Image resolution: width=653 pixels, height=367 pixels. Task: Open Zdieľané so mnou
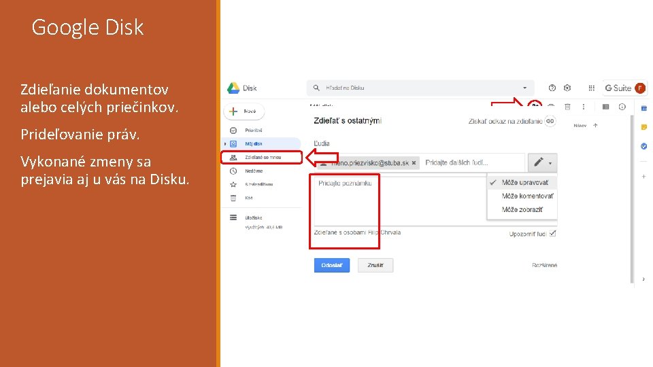coord(261,157)
